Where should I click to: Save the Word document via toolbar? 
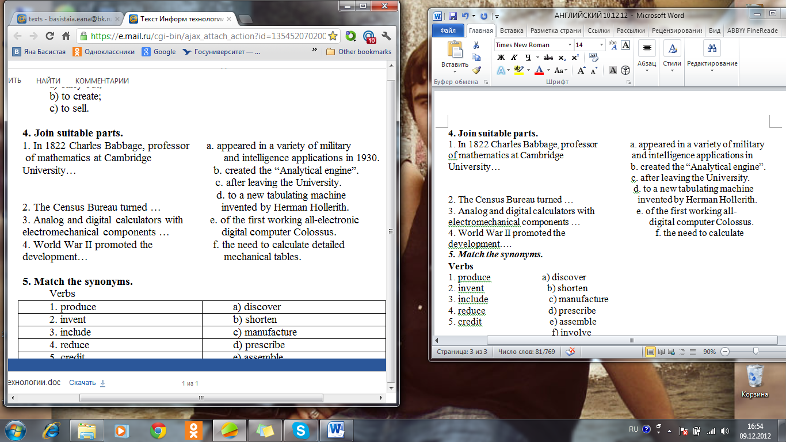click(453, 16)
